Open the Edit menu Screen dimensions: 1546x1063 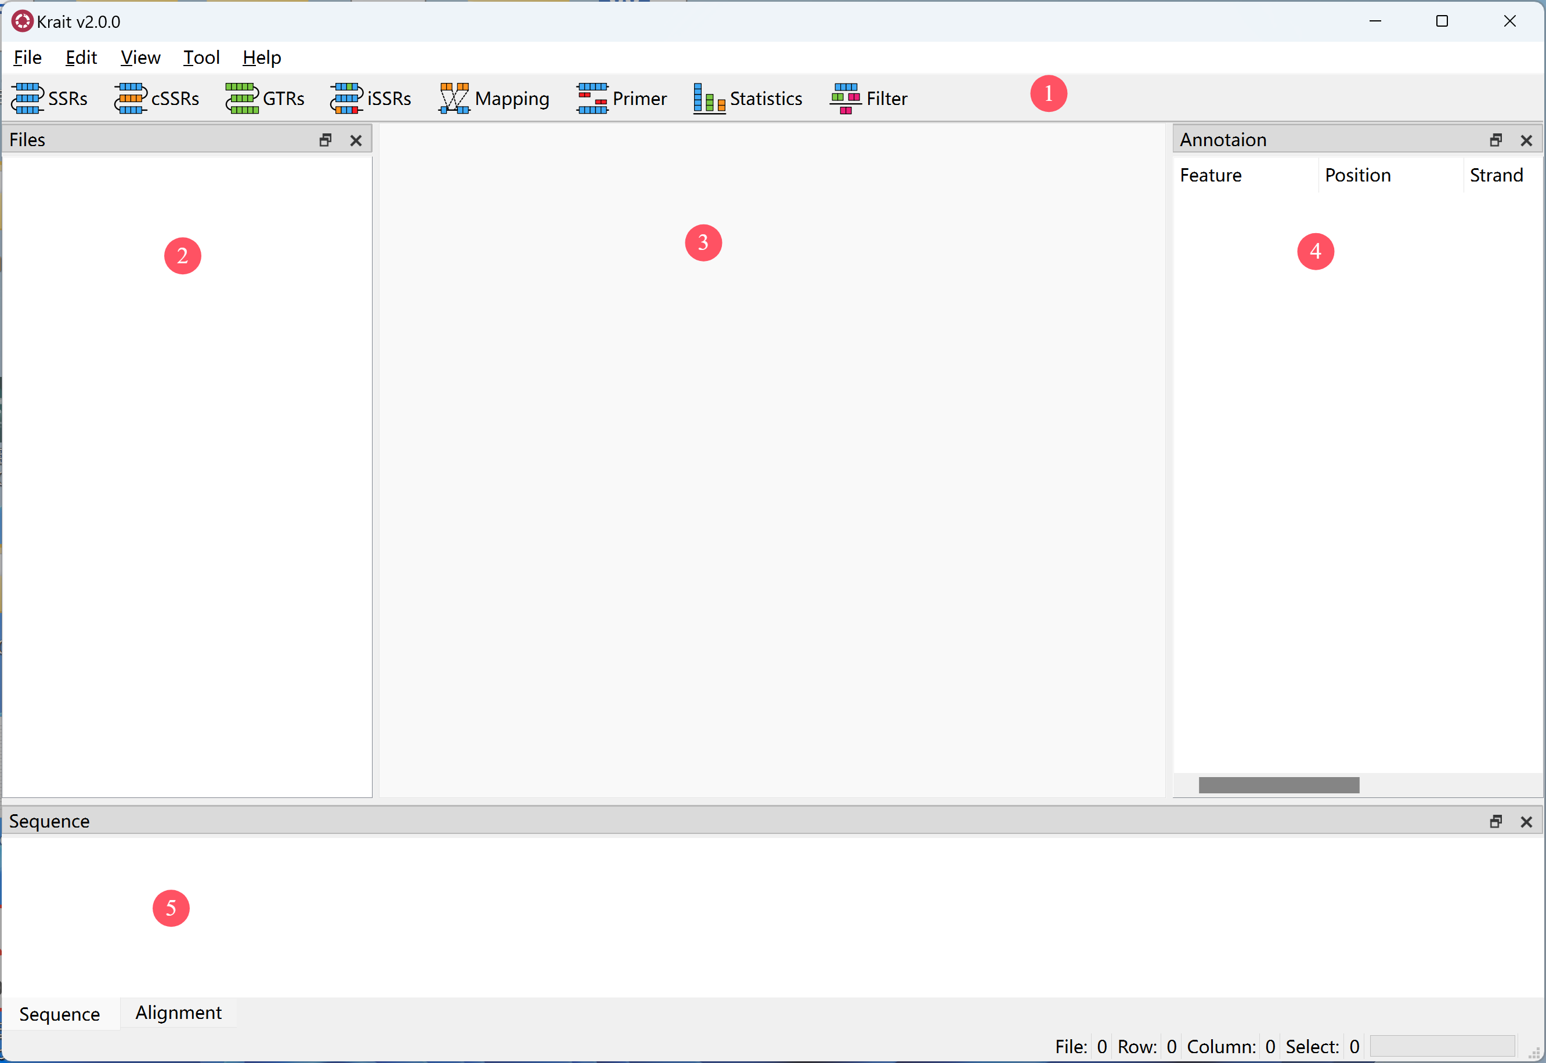tap(81, 57)
